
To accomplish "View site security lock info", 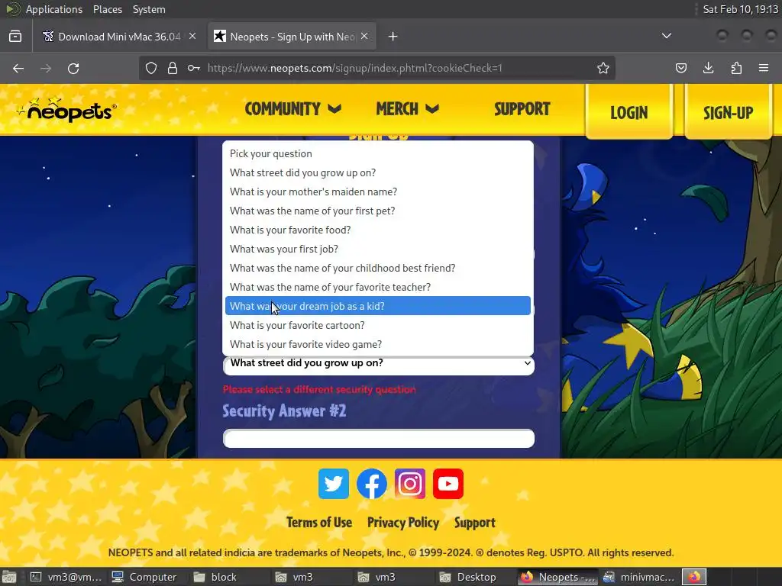I will click(173, 68).
